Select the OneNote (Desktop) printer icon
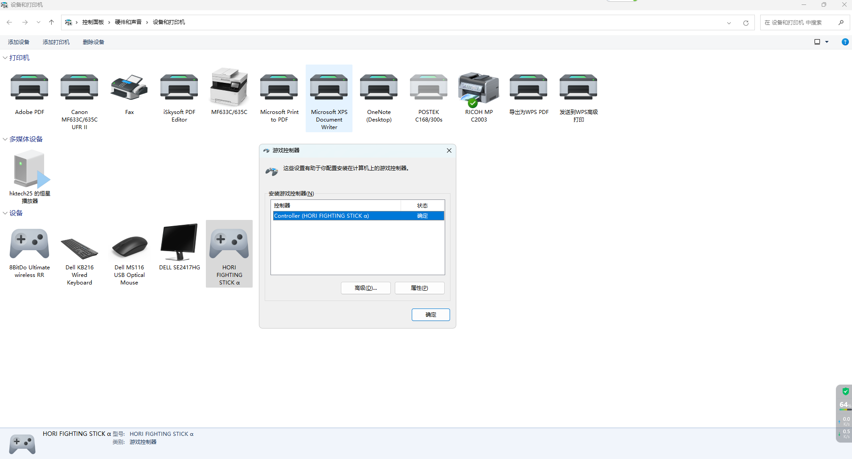The width and height of the screenshot is (852, 459). pos(379,87)
